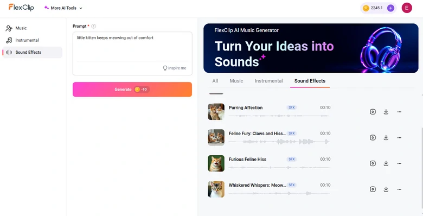The width and height of the screenshot is (423, 216).
Task: Switch to the All tab
Action: (215, 81)
